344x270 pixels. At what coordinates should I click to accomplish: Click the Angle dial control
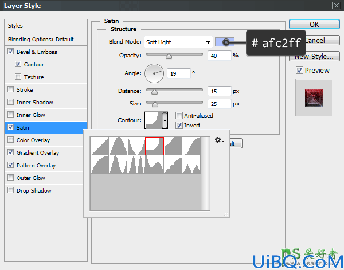(x=154, y=73)
